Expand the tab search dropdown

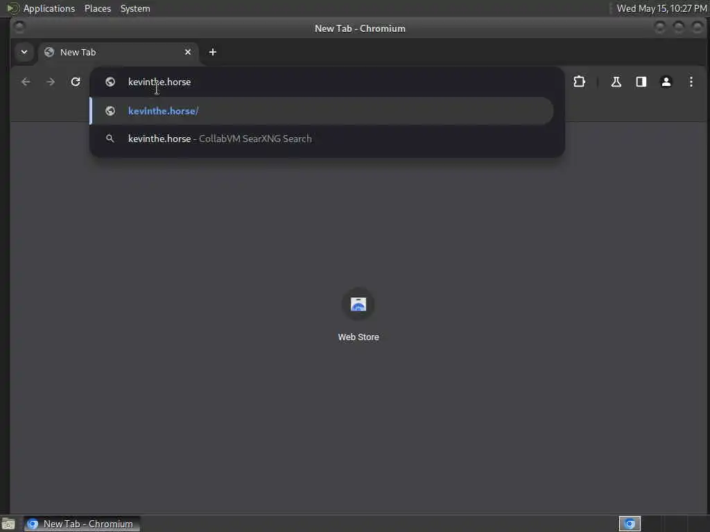point(24,52)
